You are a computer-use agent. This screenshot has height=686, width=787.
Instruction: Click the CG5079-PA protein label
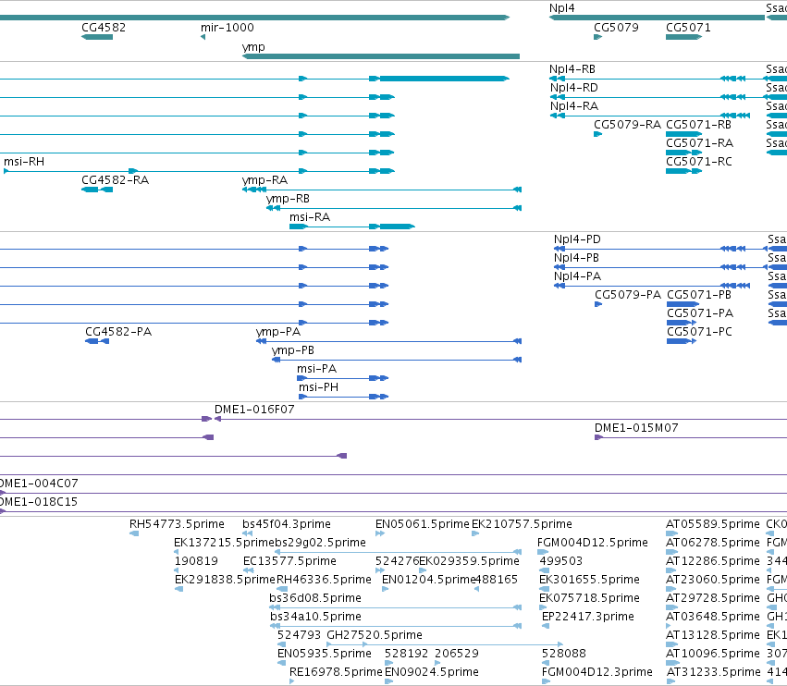pos(628,295)
